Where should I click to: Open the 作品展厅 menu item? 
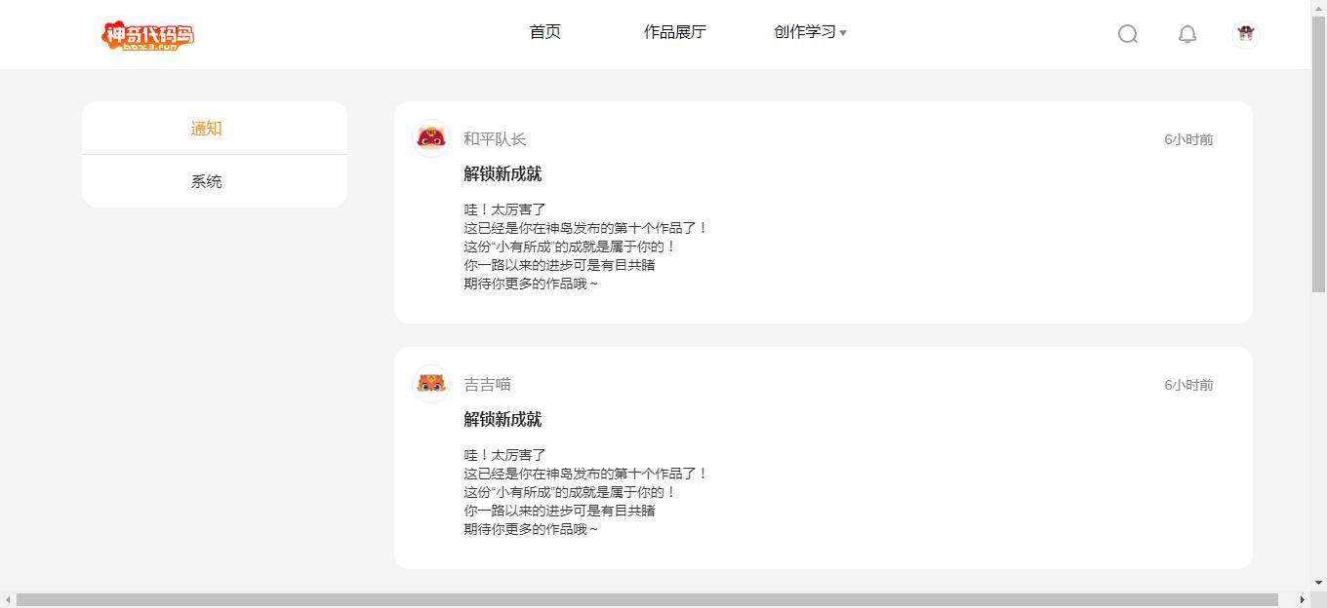point(674,32)
